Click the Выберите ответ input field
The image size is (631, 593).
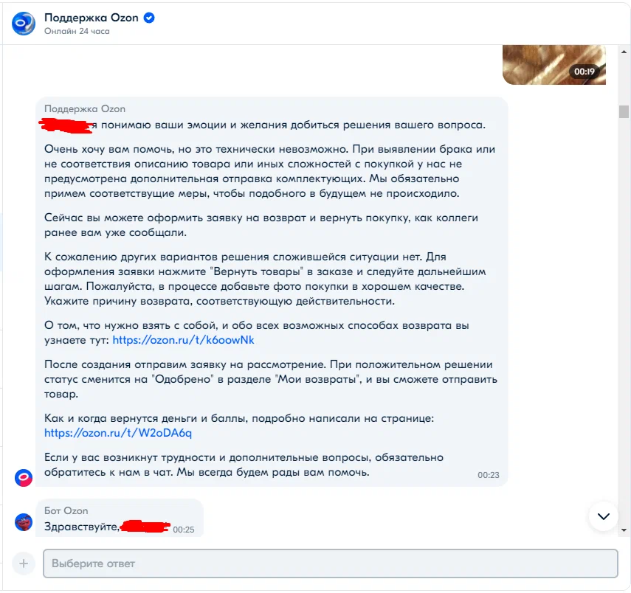click(331, 563)
